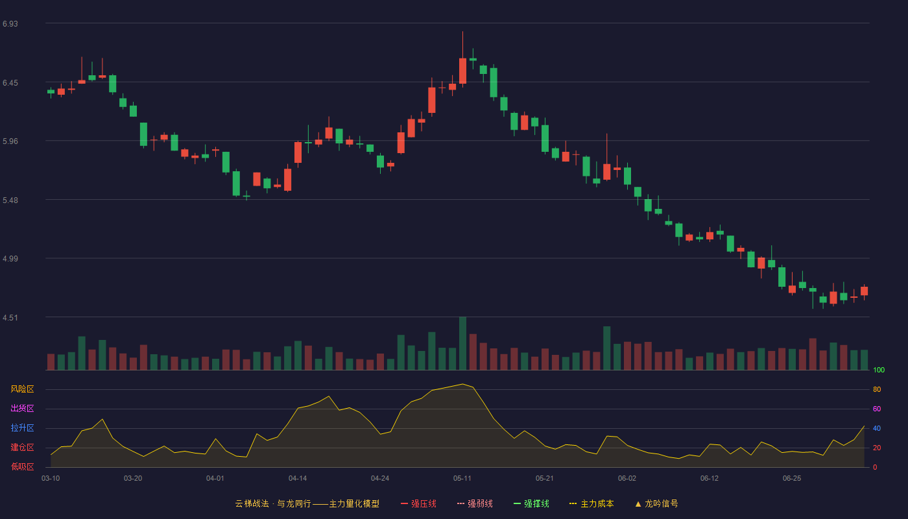Click the 出货区 zone label
This screenshot has width=908, height=519.
pyautogui.click(x=22, y=409)
